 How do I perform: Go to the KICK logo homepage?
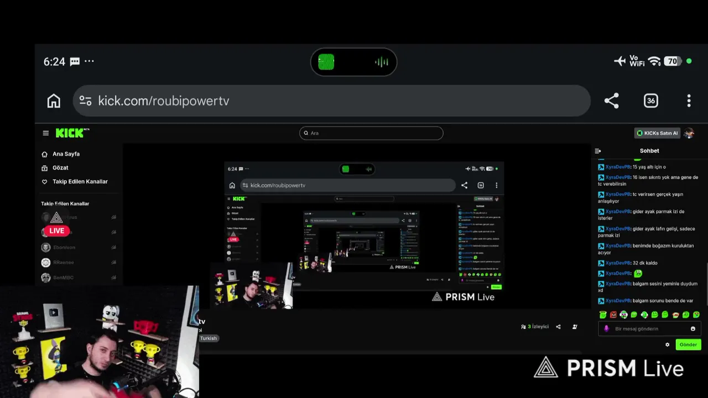[72, 133]
